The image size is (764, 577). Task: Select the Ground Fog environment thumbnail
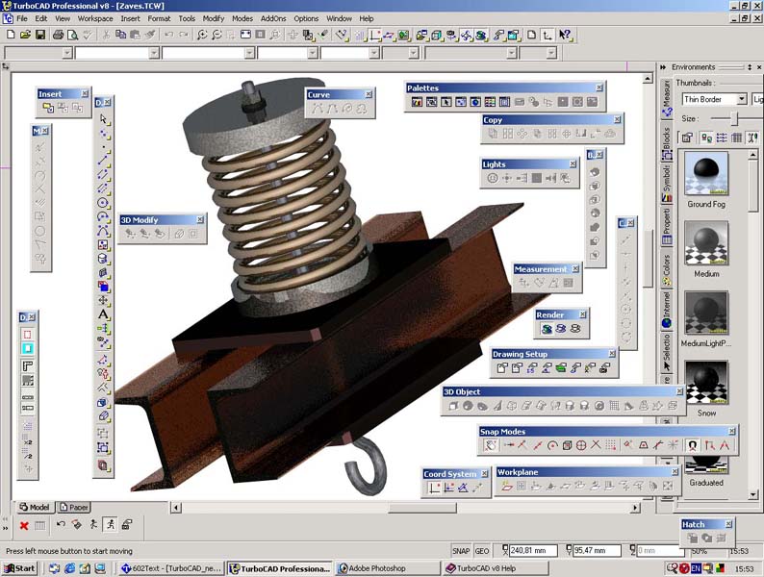pyautogui.click(x=706, y=174)
